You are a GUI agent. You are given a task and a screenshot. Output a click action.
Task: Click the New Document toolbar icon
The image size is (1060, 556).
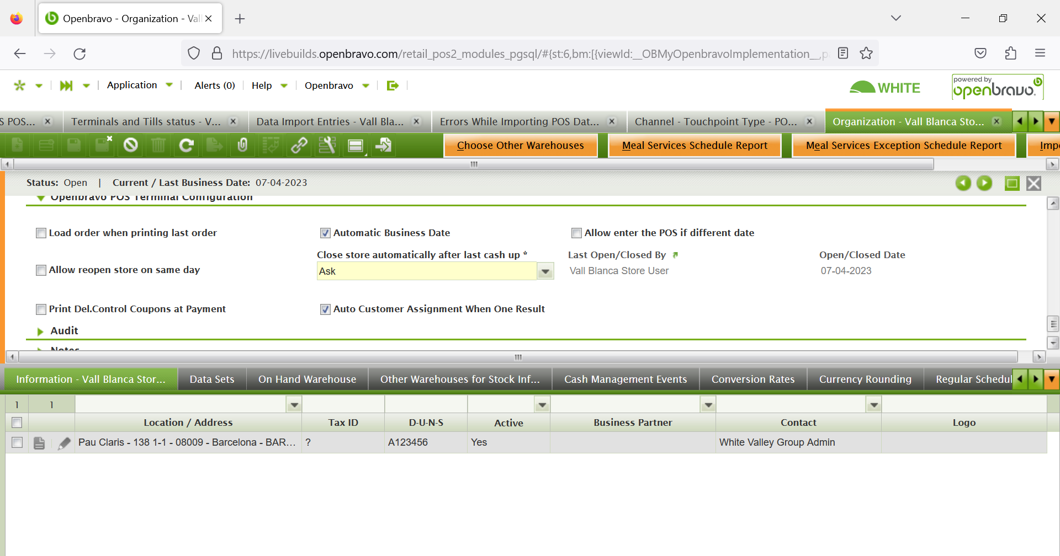(17, 145)
